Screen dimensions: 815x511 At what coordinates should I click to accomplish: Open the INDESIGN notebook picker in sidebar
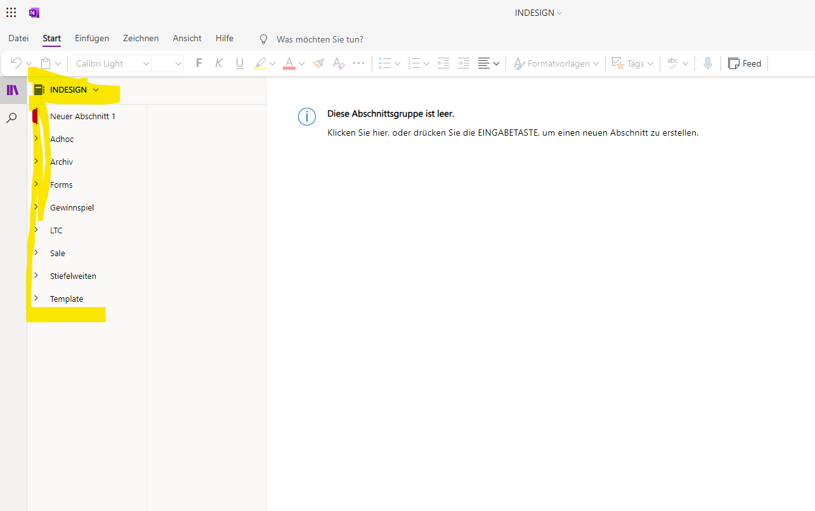[67, 90]
